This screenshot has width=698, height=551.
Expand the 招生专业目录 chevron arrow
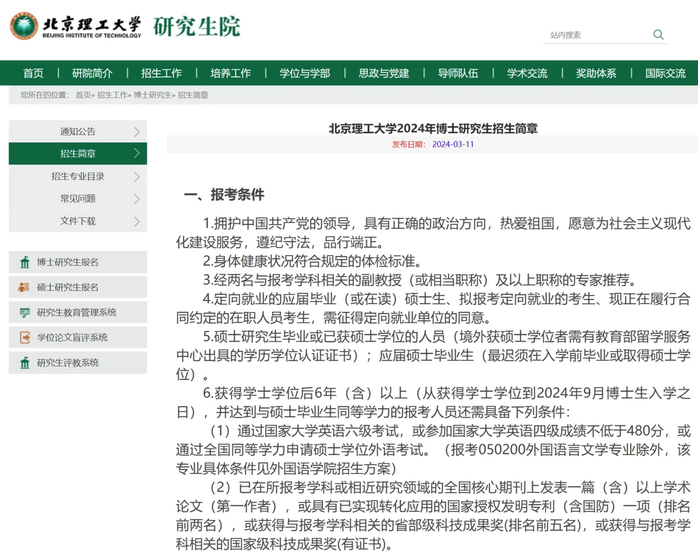click(136, 177)
